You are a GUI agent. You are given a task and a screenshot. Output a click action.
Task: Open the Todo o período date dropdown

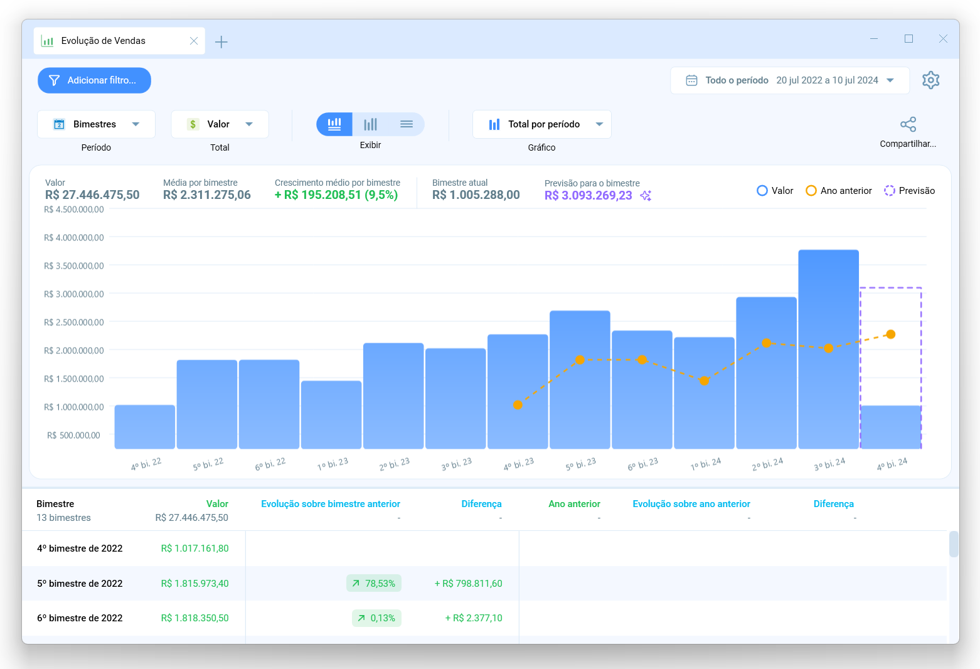[x=790, y=80]
